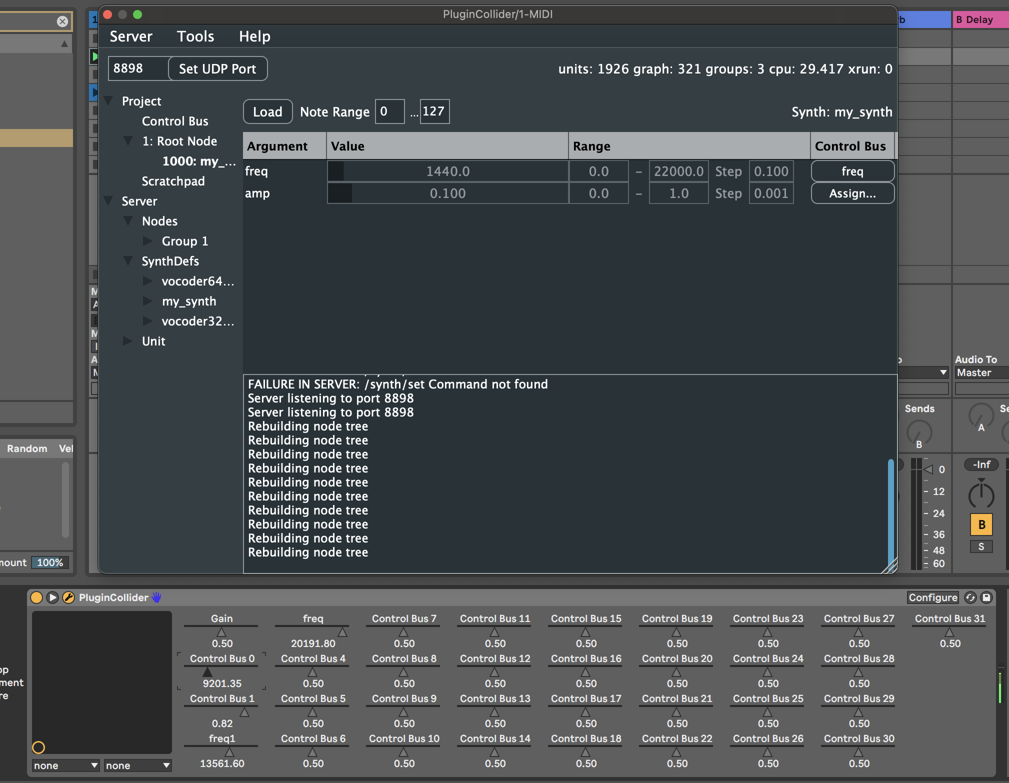Collapse the SynthDefs tree section
The image size is (1009, 783).
(x=128, y=261)
